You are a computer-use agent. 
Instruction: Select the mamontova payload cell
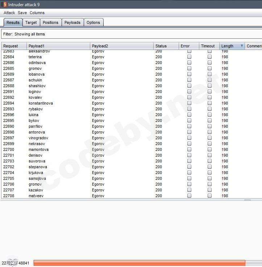[38, 149]
